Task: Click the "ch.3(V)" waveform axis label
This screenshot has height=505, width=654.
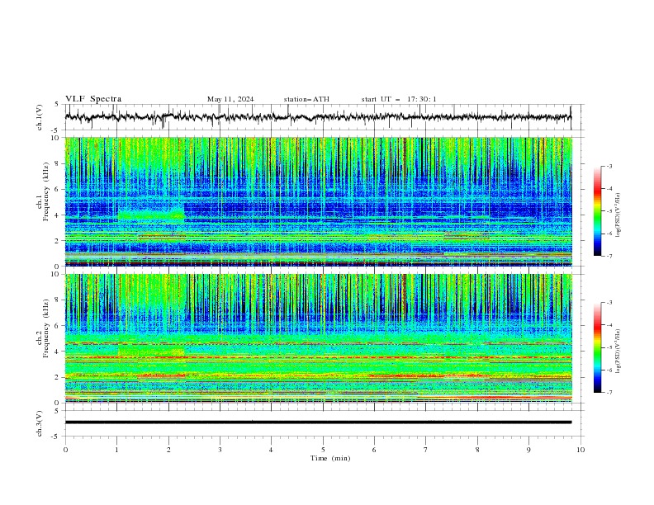Action: tap(40, 423)
